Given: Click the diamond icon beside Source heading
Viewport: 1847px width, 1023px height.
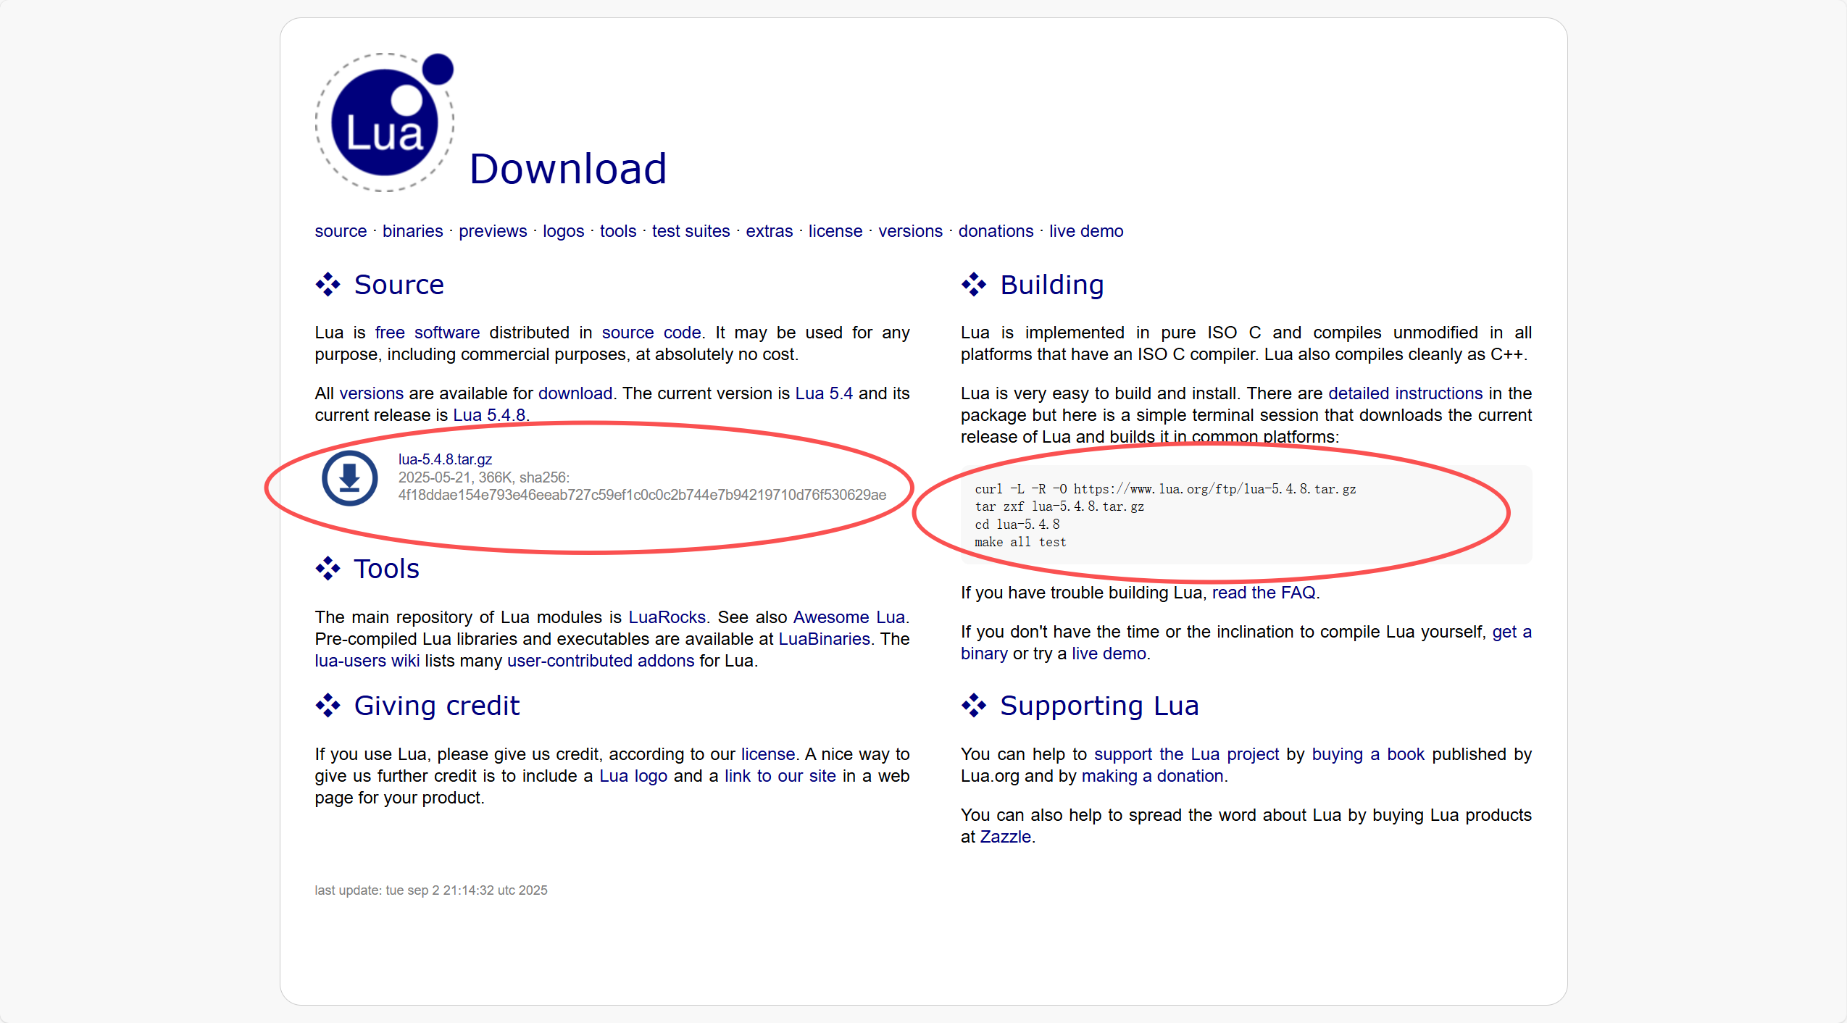Looking at the screenshot, I should pos(328,285).
